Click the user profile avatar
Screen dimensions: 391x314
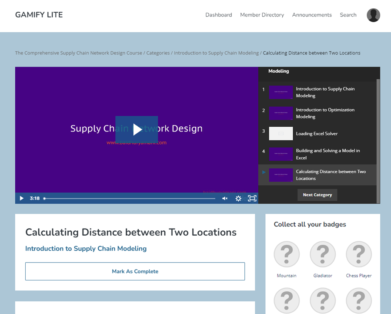pos(373,15)
